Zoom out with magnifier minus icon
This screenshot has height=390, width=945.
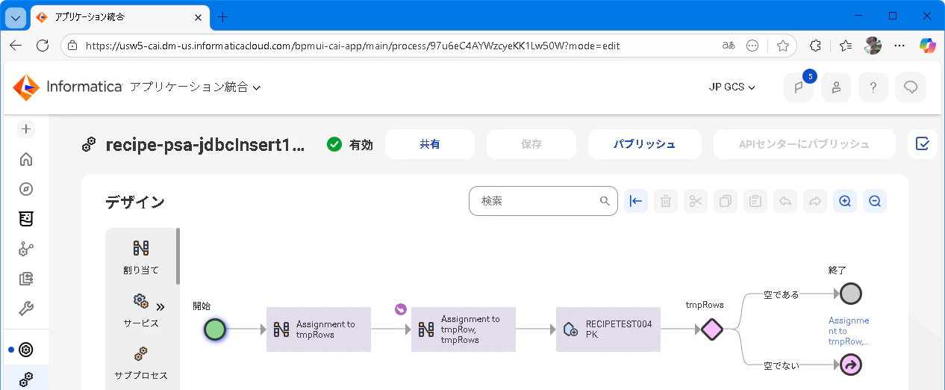click(875, 201)
